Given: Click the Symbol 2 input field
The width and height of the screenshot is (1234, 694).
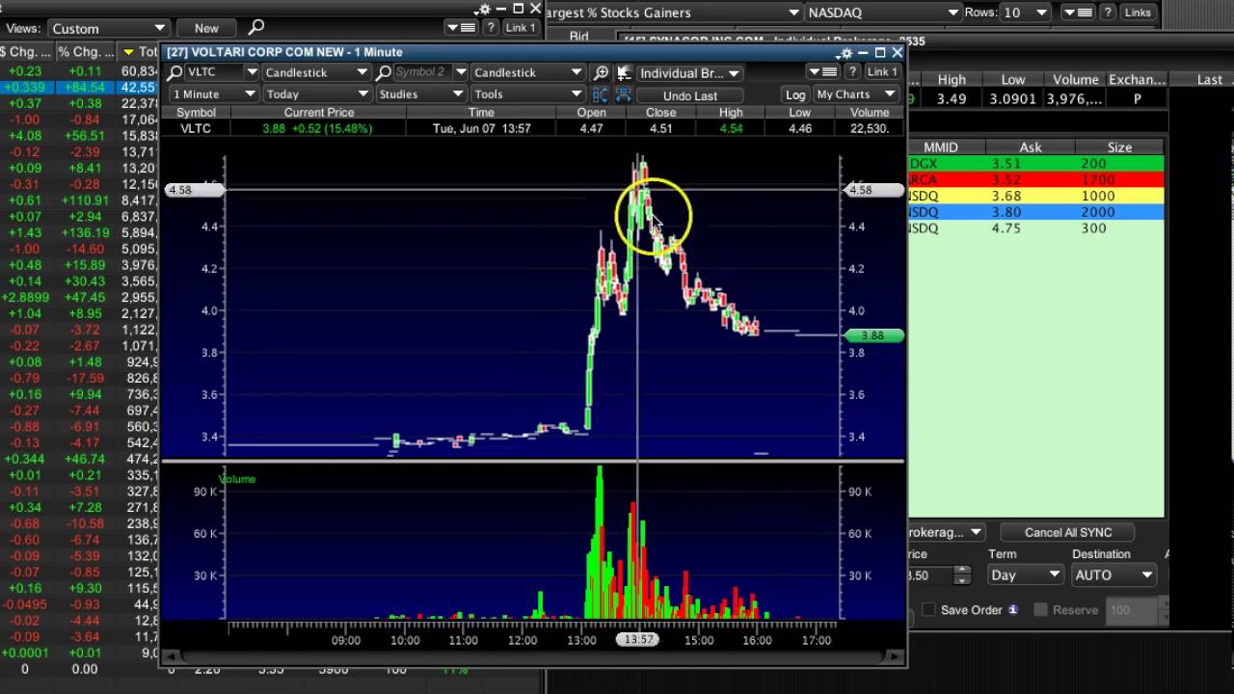Looking at the screenshot, I should tap(421, 72).
